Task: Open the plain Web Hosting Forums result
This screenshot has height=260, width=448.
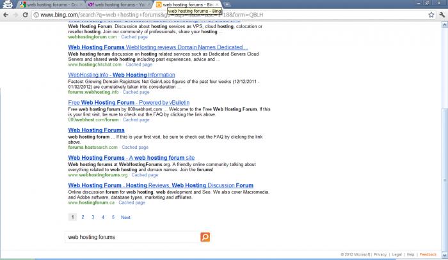Action: pos(96,130)
